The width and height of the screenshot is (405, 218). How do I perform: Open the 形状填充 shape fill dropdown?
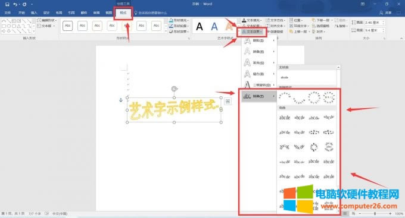click(179, 20)
